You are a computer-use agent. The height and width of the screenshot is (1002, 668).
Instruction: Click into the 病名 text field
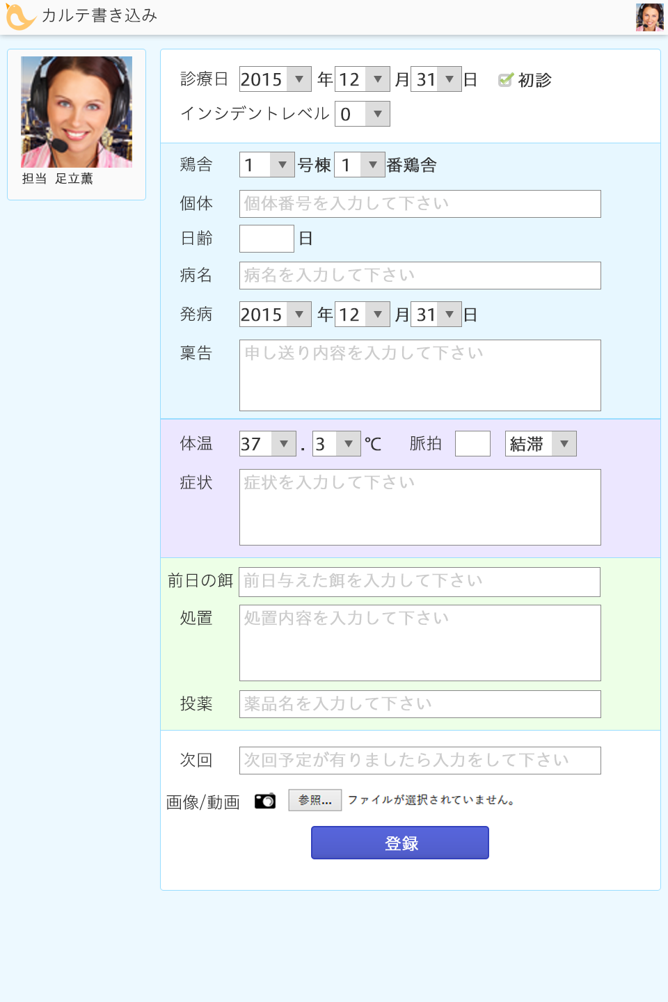pyautogui.click(x=420, y=276)
